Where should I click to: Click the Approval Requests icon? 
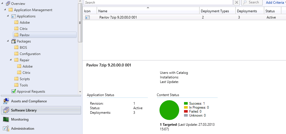point(13,92)
